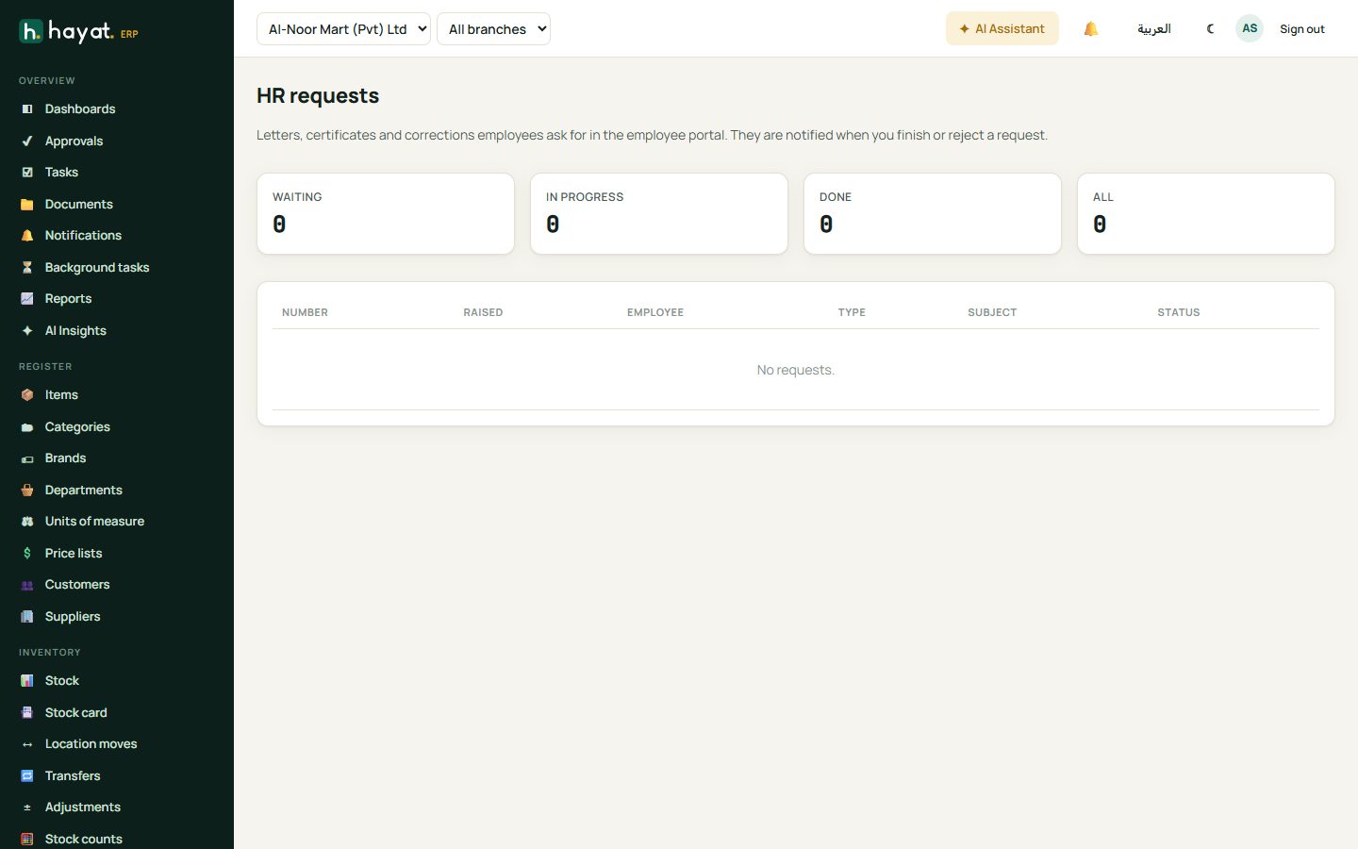Click the Price lists dollar icon
The height and width of the screenshot is (849, 1358).
coord(27,554)
